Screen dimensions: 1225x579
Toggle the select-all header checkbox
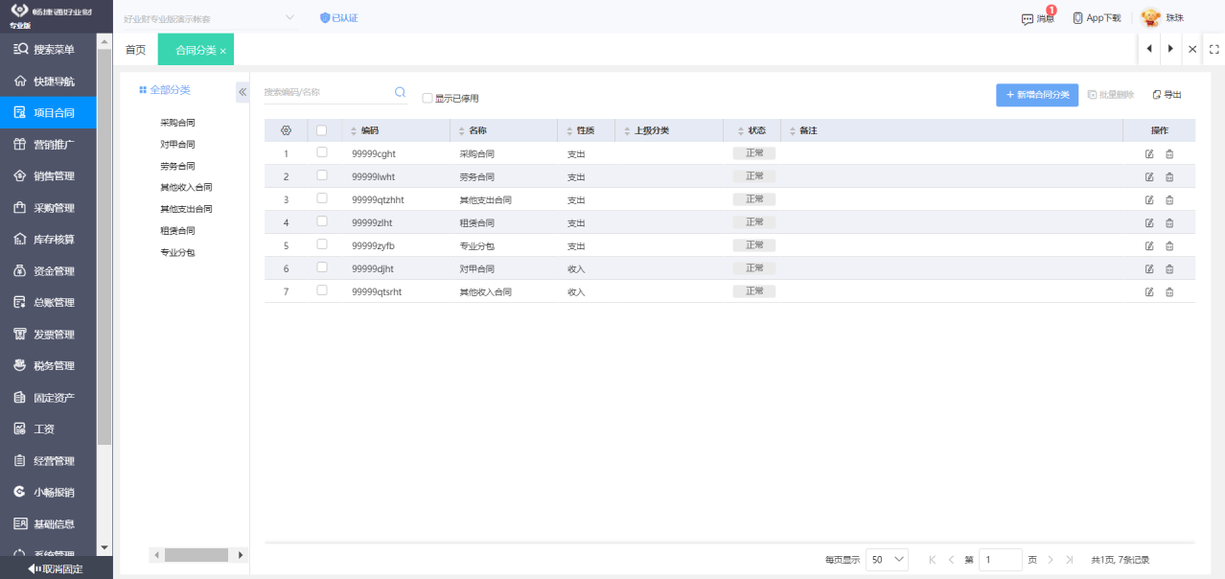(322, 130)
